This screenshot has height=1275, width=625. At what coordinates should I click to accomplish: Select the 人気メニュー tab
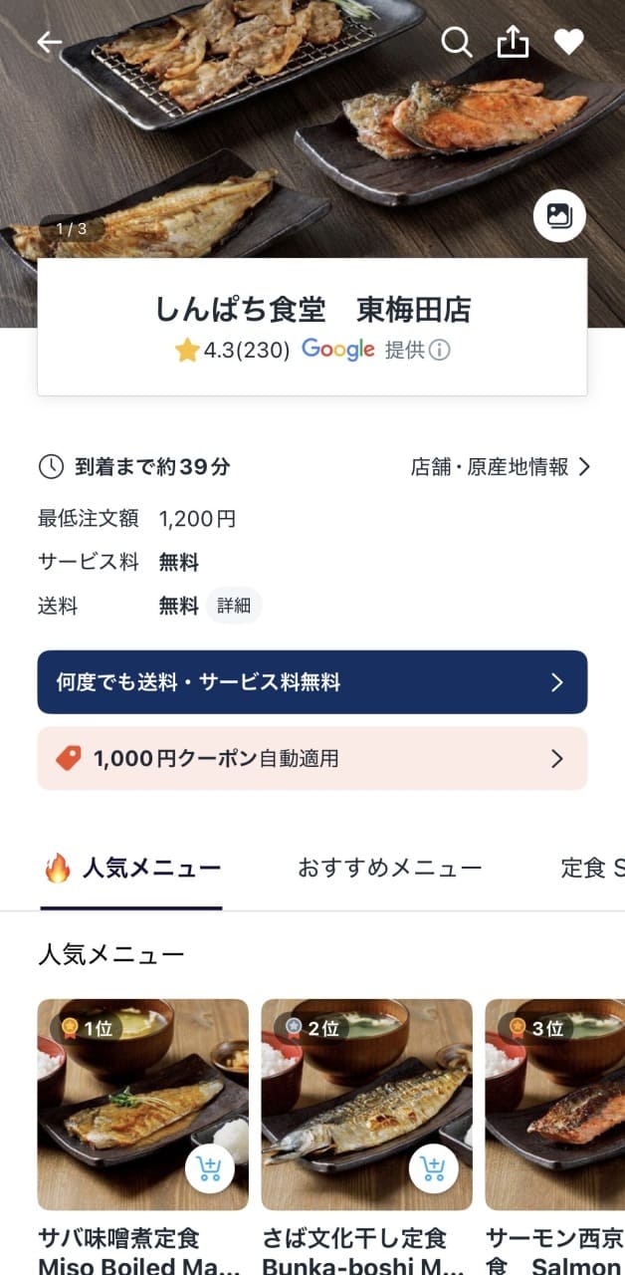pos(132,868)
